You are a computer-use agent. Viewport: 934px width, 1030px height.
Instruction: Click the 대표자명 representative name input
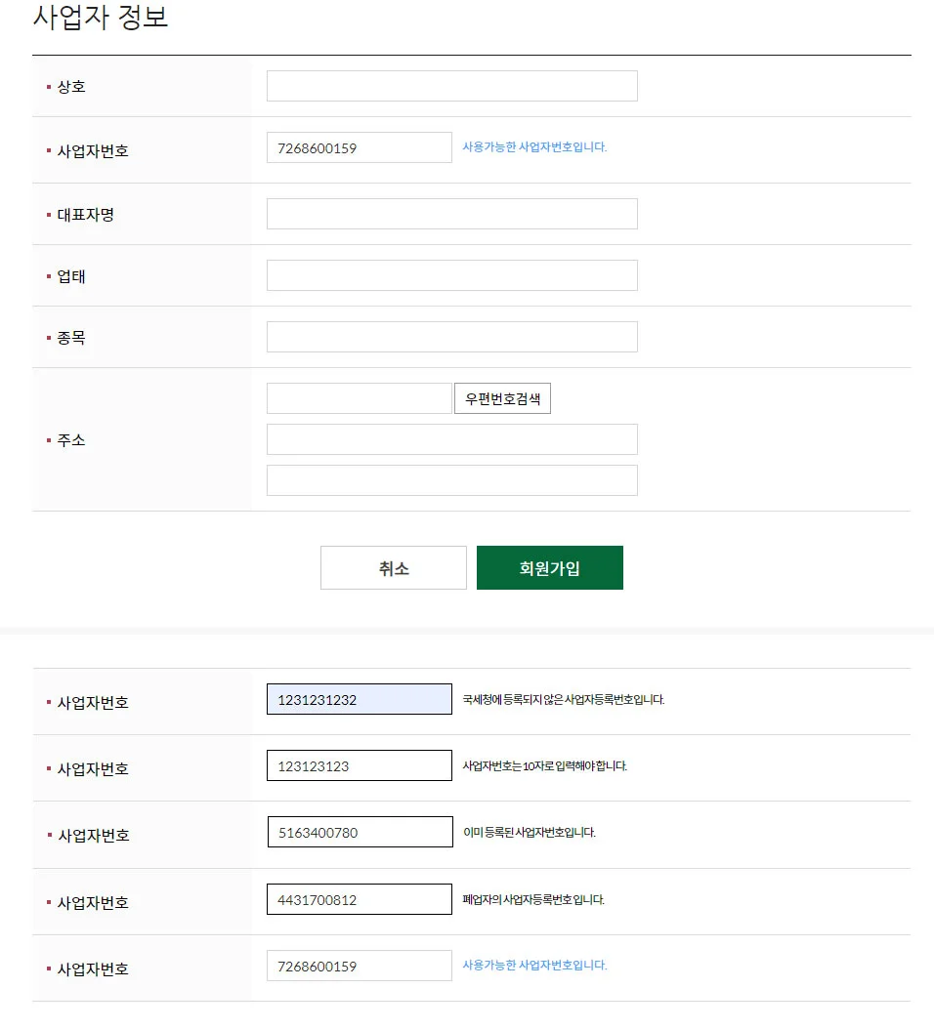click(451, 213)
